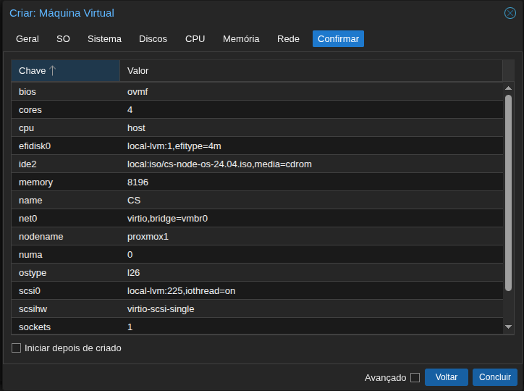Switch to the SO tab

(x=63, y=39)
